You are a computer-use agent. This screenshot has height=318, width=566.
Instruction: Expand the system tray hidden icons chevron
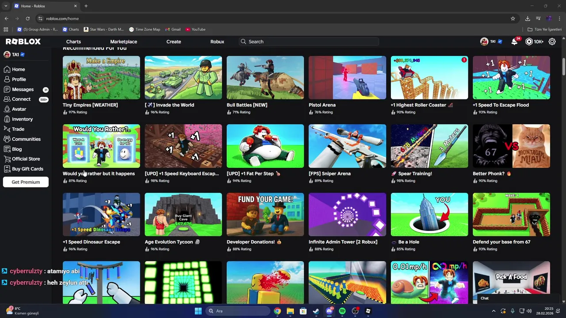coord(494,311)
